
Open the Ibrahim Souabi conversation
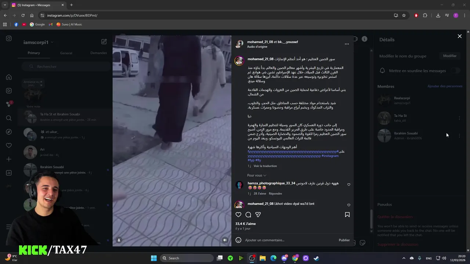(x=65, y=170)
